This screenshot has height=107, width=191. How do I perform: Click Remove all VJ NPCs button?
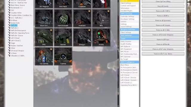pos(163,11)
